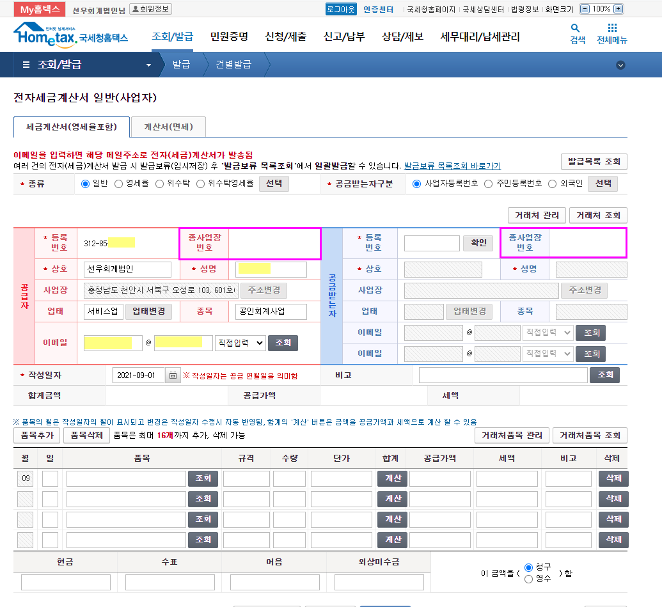The image size is (662, 607).
Task: Expand breadcrumb bar with round chevron
Action: point(620,65)
